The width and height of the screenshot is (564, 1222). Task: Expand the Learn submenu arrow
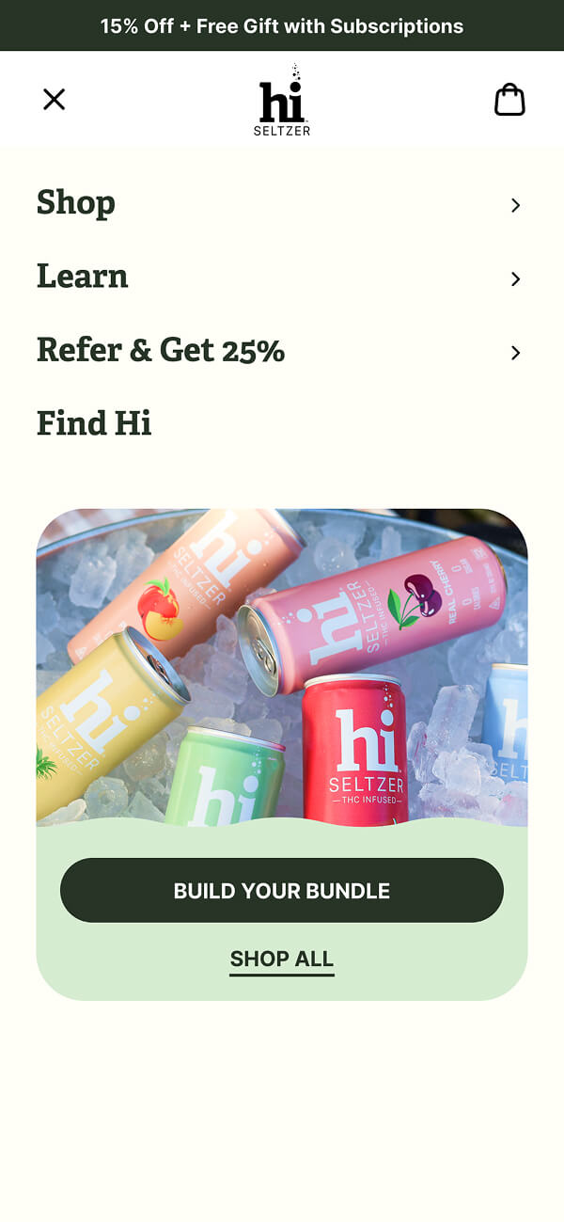pos(515,278)
